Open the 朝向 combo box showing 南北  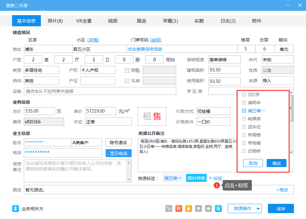pos(284,49)
